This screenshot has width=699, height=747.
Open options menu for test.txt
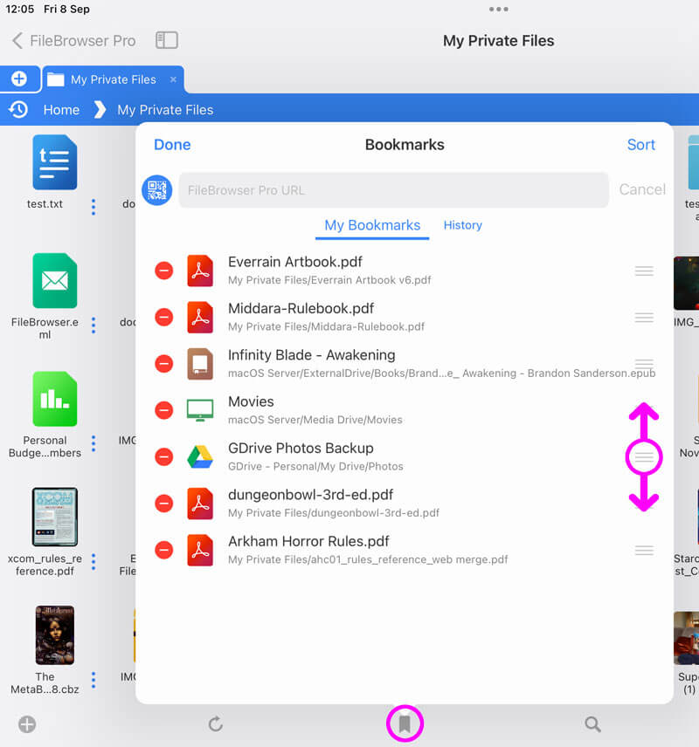(93, 207)
